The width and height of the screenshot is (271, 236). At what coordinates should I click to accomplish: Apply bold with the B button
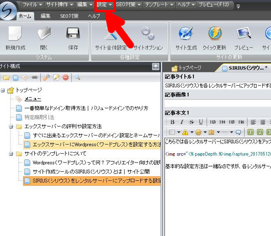172,122
